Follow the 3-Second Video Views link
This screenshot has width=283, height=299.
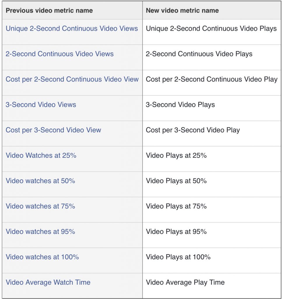click(41, 105)
